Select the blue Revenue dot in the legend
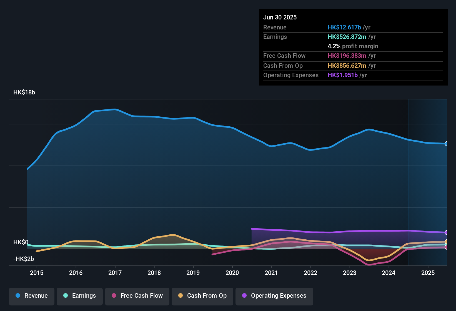The height and width of the screenshot is (311, 456). click(x=17, y=296)
